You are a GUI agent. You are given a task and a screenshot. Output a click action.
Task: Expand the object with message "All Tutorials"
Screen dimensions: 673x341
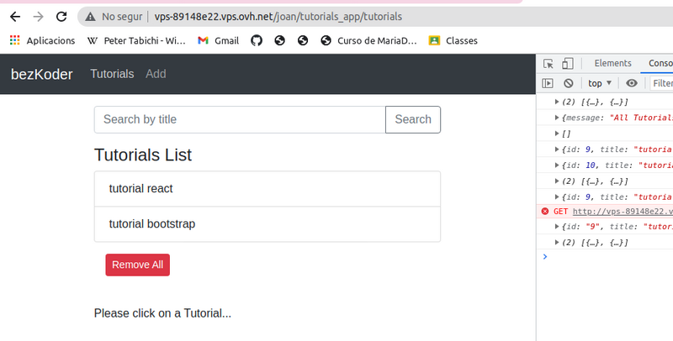click(x=556, y=118)
